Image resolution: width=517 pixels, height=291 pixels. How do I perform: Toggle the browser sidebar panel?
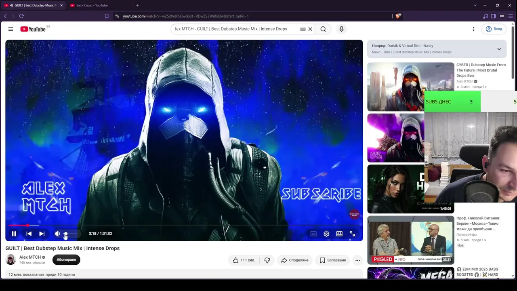(493, 16)
